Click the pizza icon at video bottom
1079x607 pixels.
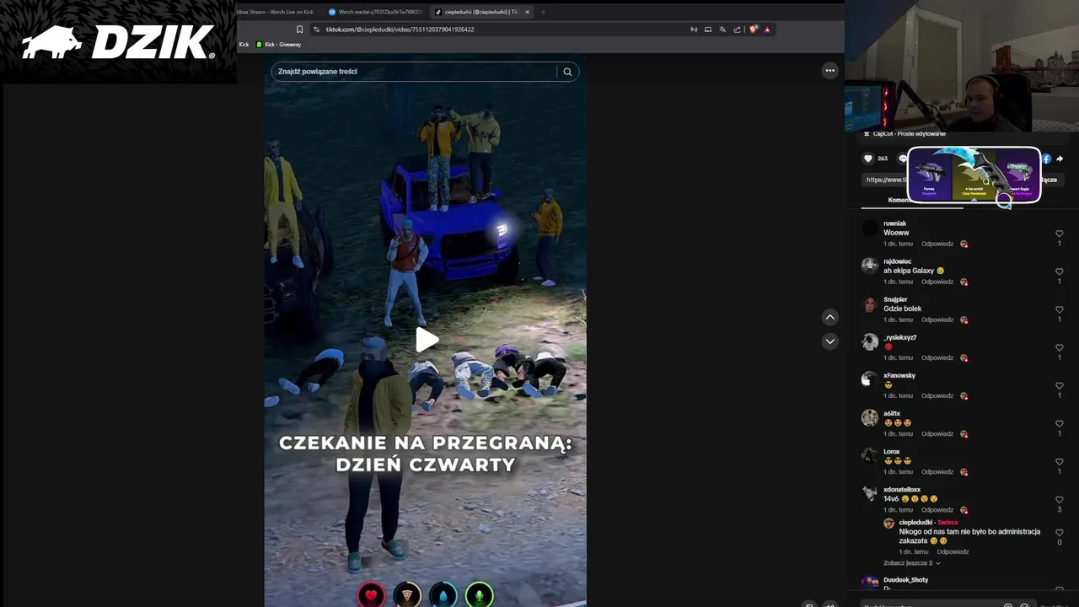pos(407,595)
